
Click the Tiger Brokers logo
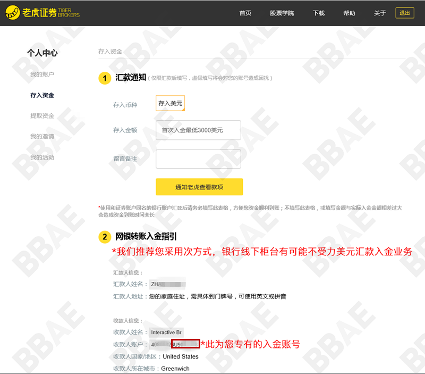coord(42,12)
